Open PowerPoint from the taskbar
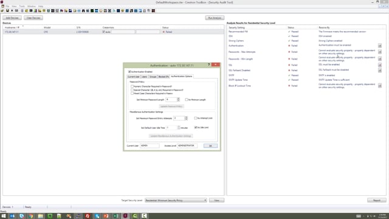The height and width of the screenshot is (219, 389). 106,216
